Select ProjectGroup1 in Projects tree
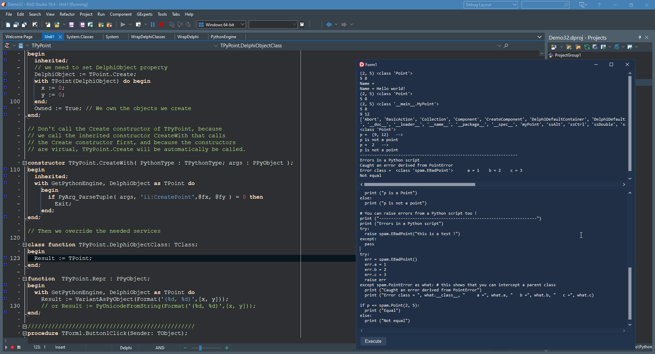Image resolution: width=655 pixels, height=354 pixels. pos(568,55)
